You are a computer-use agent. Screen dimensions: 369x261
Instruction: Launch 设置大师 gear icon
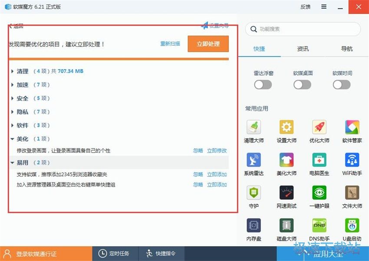[287, 127]
